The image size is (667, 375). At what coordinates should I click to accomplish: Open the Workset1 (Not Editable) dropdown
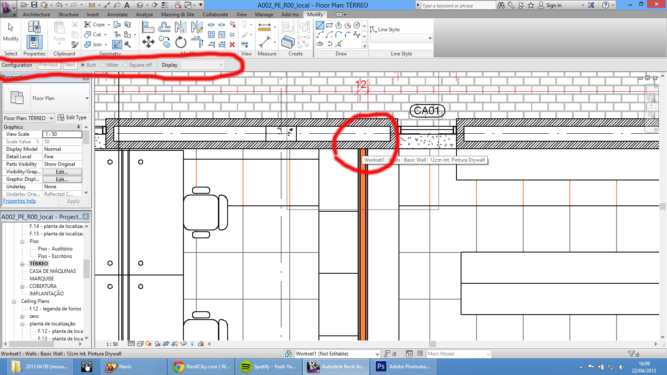(338, 354)
